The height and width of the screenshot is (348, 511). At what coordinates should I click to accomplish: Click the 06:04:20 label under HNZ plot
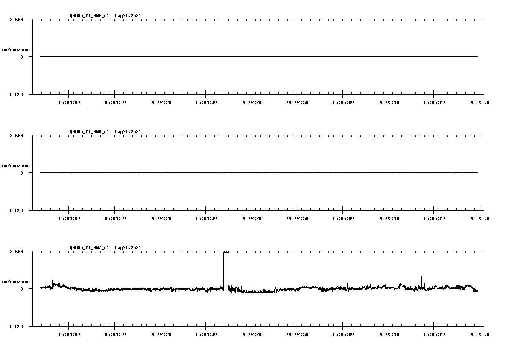(161, 334)
